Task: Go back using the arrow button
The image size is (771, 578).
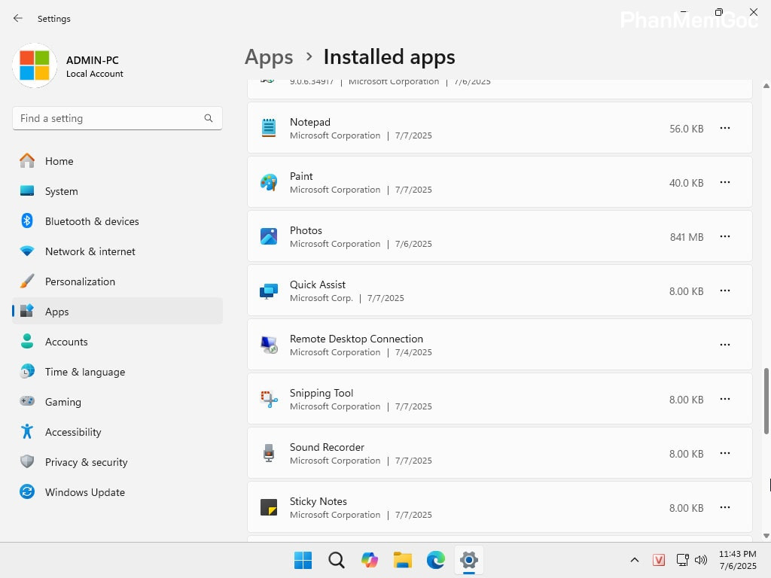Action: pyautogui.click(x=17, y=18)
